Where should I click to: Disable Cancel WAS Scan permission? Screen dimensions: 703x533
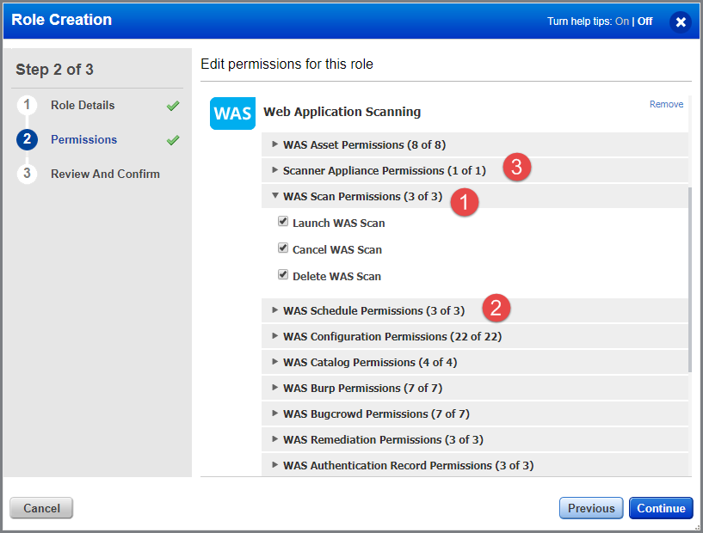pos(283,248)
